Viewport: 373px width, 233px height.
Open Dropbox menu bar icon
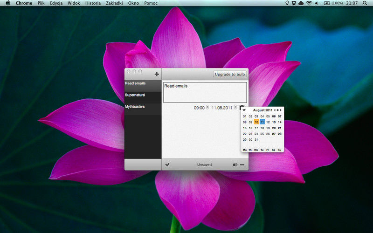click(293, 3)
